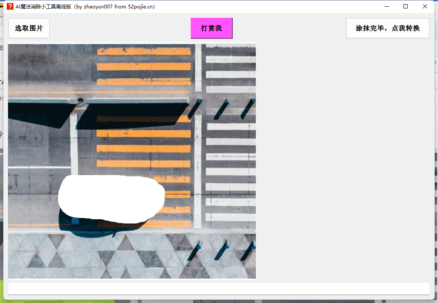Screen dimensions: 438x303
Task: Click the window title bar text
Action: click(85, 6)
